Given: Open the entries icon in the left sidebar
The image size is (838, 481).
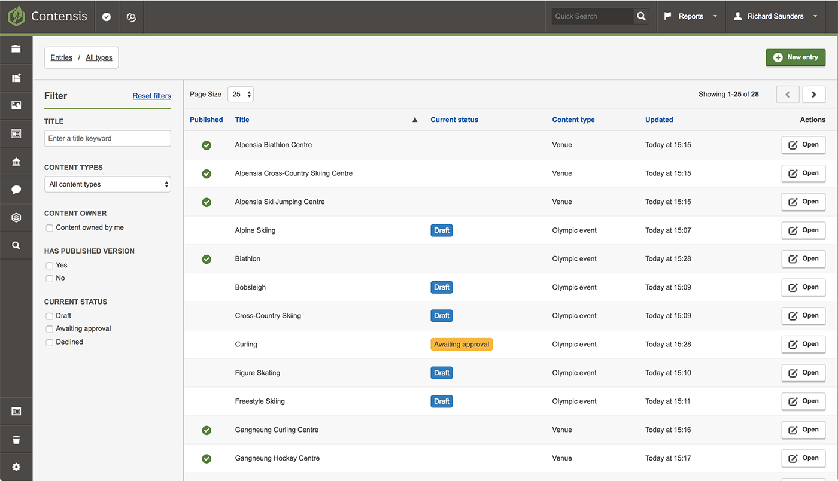Looking at the screenshot, I should coord(16,78).
